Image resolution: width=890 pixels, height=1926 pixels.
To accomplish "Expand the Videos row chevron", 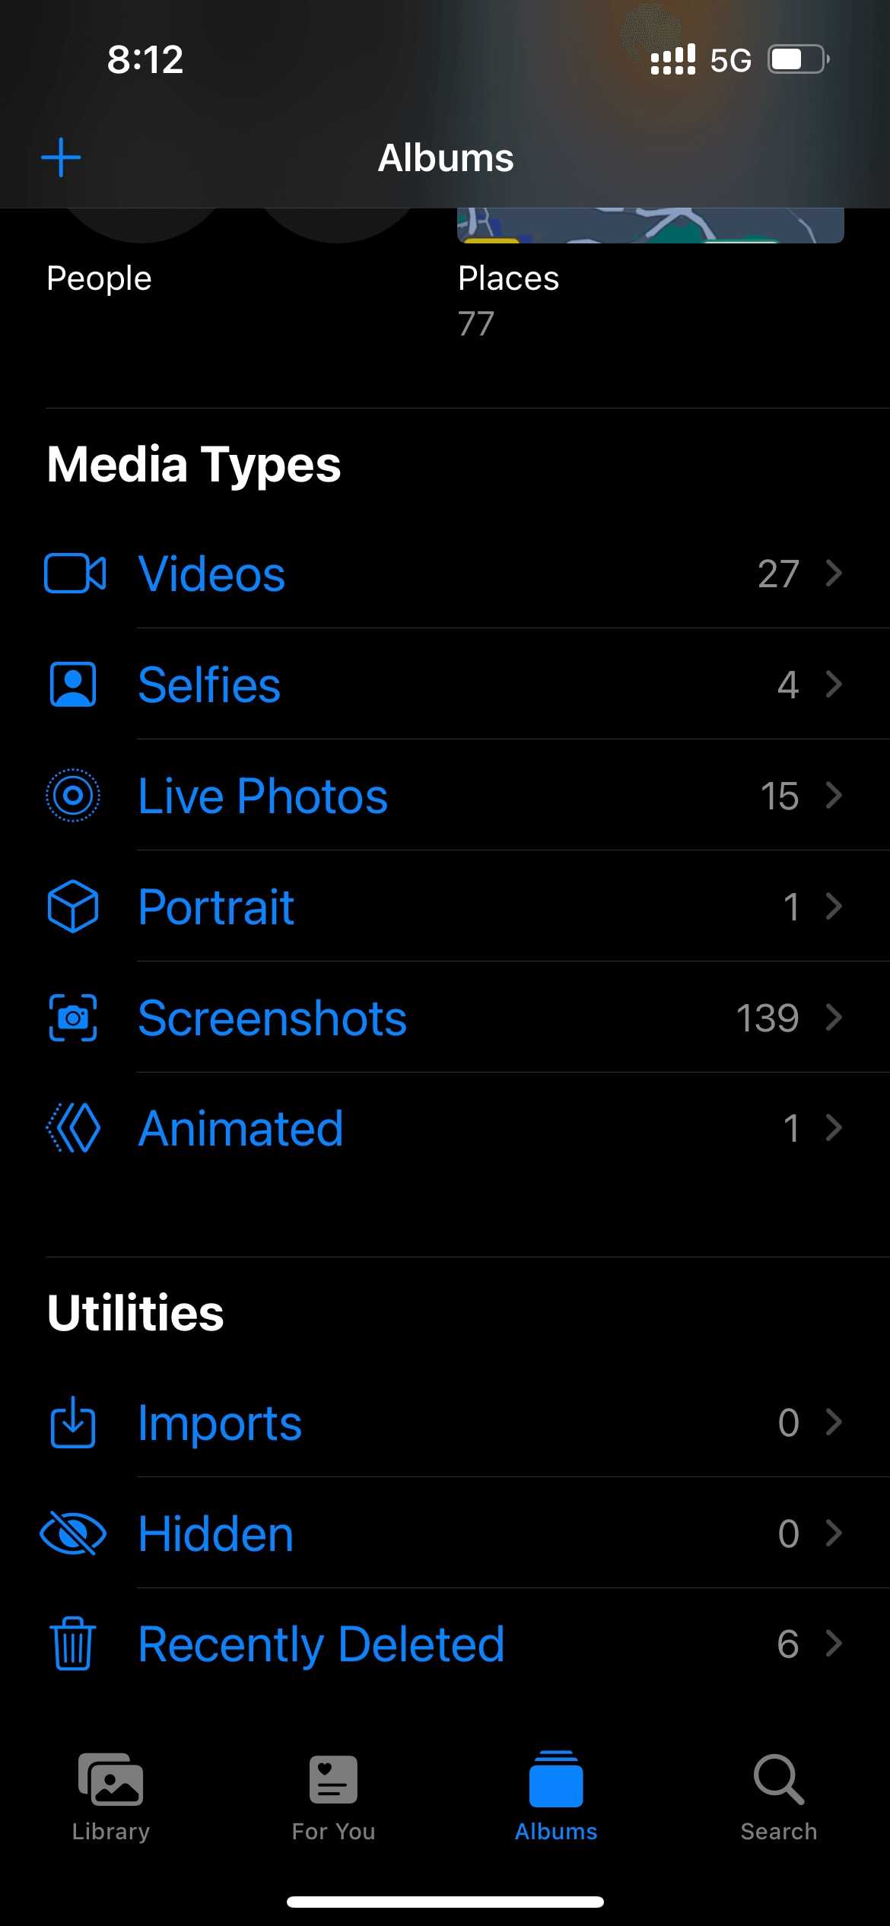I will tap(834, 574).
